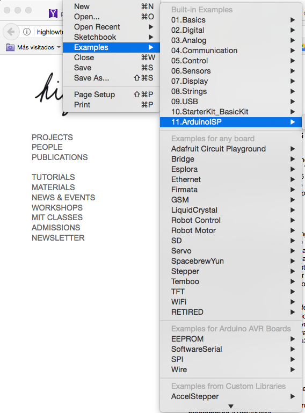Select the highlighted Examples menu item

[x=111, y=47]
